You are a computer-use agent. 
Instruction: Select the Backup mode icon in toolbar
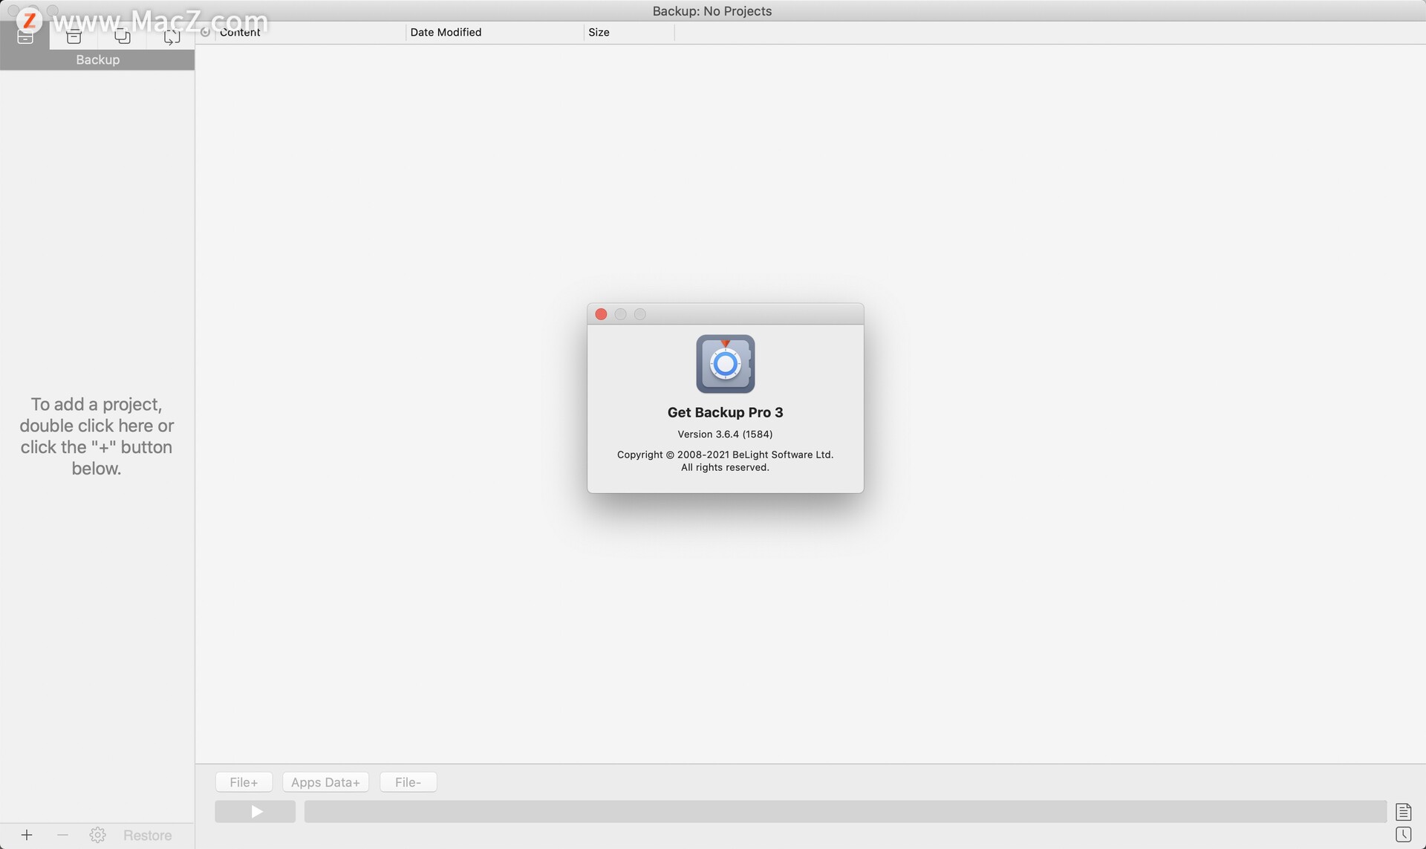[x=25, y=35]
